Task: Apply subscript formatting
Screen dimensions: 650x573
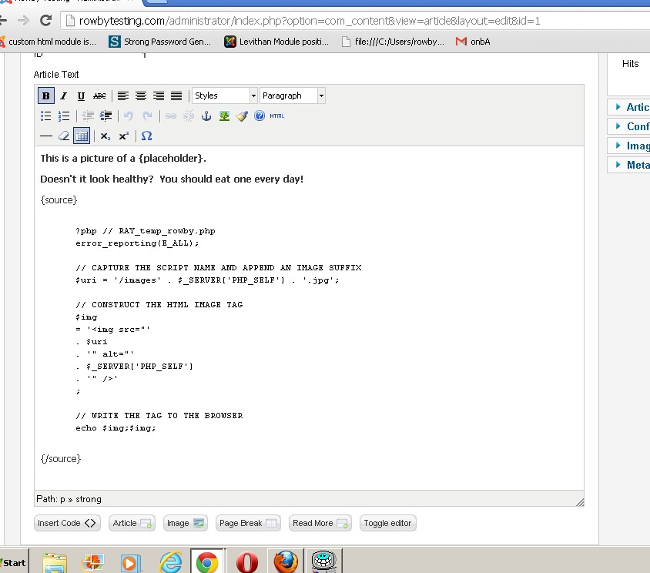Action: tap(106, 136)
